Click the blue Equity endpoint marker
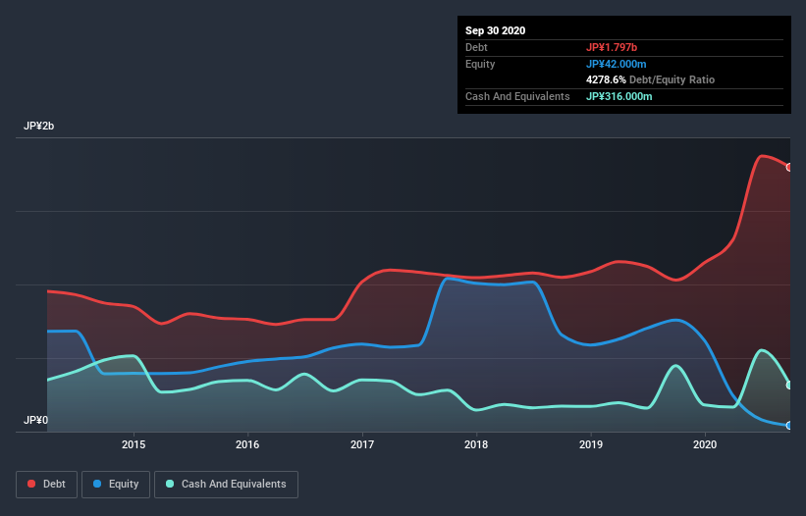 [x=789, y=426]
